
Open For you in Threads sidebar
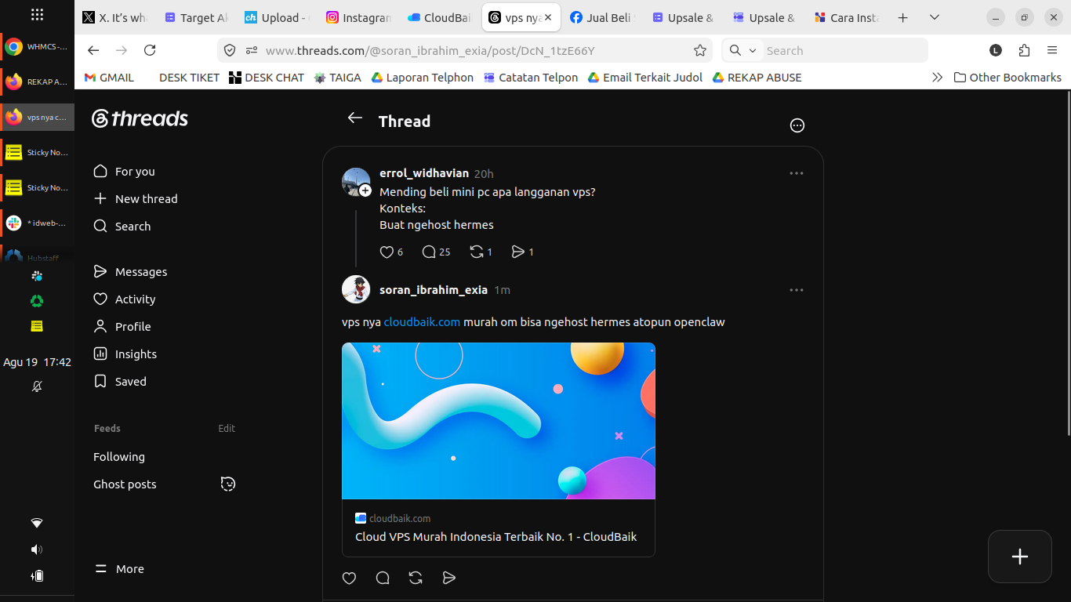pyautogui.click(x=124, y=172)
